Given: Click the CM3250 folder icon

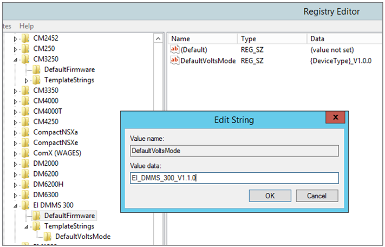Looking at the screenshot, I should pos(25,59).
